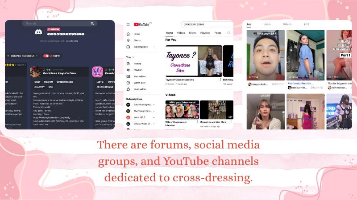Switch to the Playlists channel tab
357x200 pixels.
[205, 33]
